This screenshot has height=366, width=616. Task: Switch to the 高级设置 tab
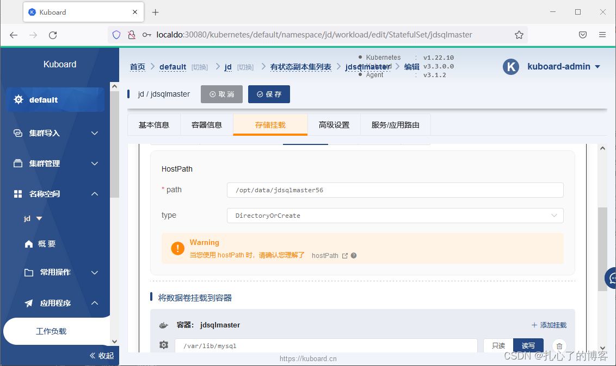click(x=334, y=124)
